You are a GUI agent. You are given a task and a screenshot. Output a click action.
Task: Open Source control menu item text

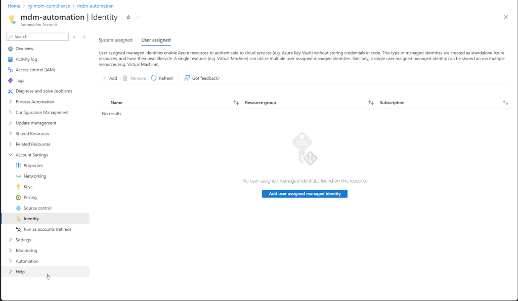click(x=37, y=208)
